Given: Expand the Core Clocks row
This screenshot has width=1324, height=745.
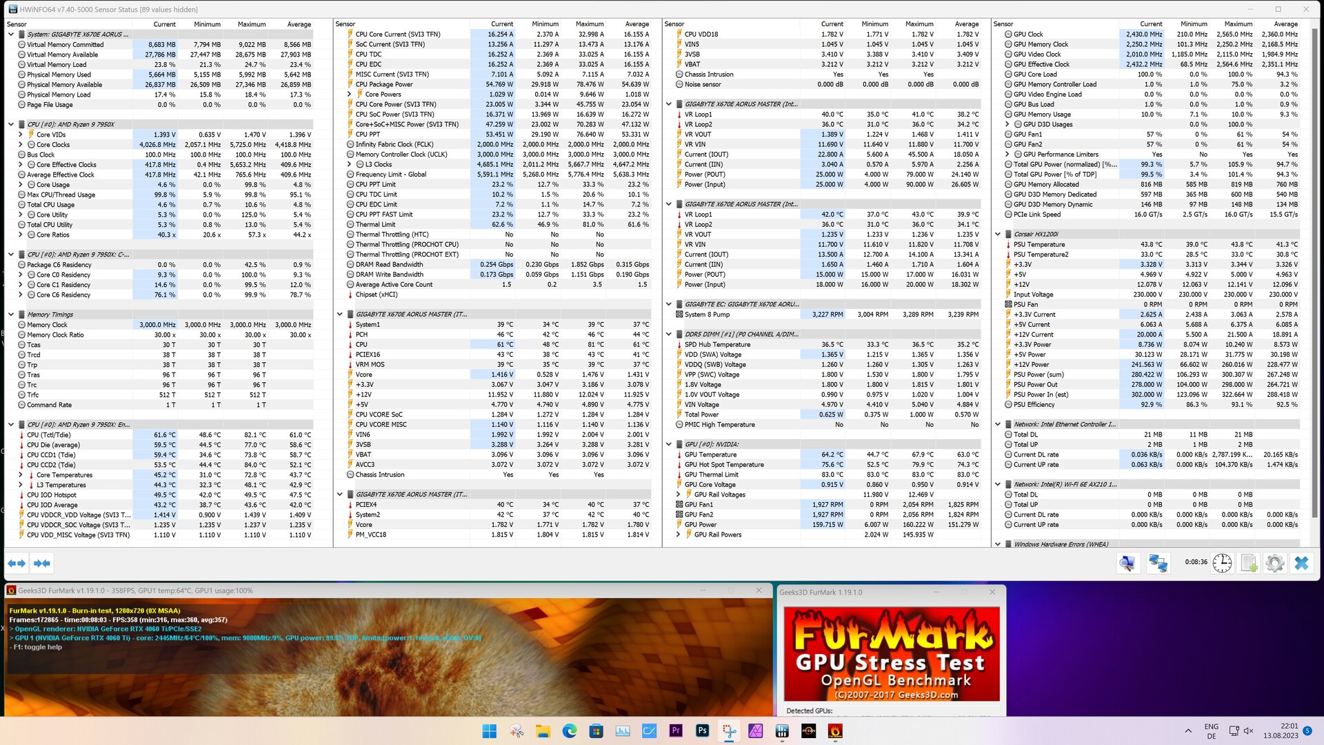Looking at the screenshot, I should click(21, 145).
